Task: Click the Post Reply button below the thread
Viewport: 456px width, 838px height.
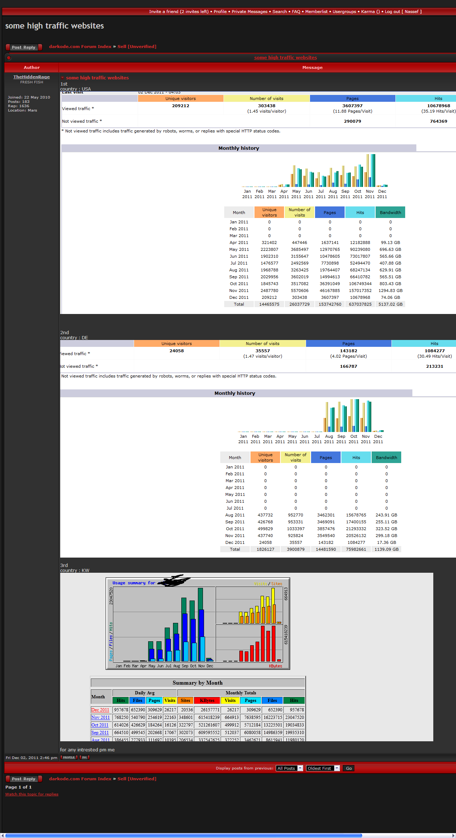Action: coord(24,779)
